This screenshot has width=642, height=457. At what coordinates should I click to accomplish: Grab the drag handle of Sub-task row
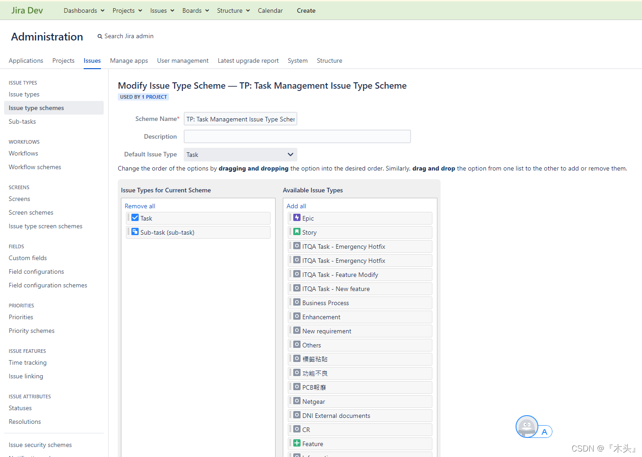coord(128,232)
